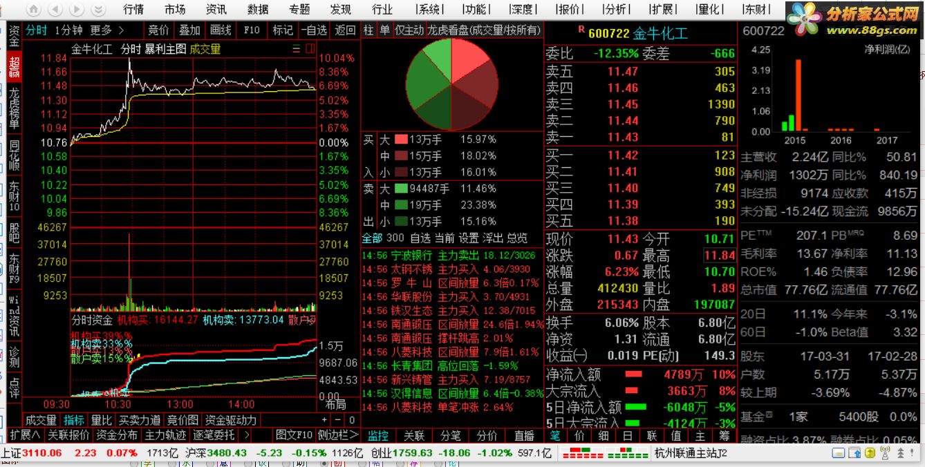The width and height of the screenshot is (925, 467).
Task: Open the 图文F10 button
Action: 295,435
